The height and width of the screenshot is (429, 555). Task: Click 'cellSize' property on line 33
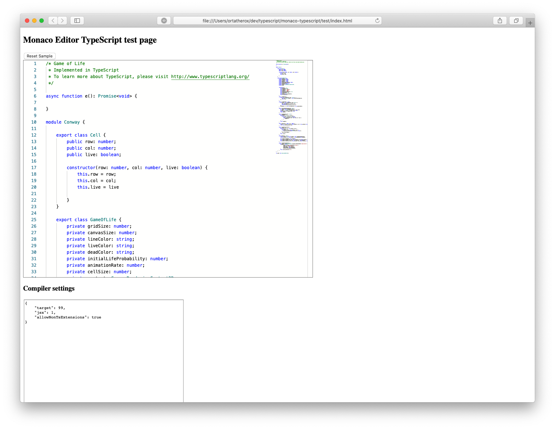point(98,272)
